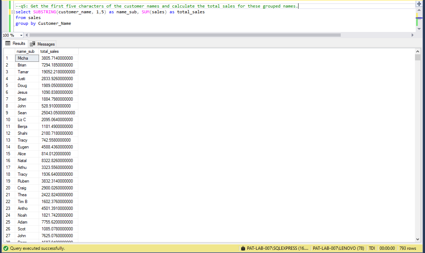Collapse the select statement outline block
The image size is (425, 253).
pyautogui.click(x=13, y=12)
